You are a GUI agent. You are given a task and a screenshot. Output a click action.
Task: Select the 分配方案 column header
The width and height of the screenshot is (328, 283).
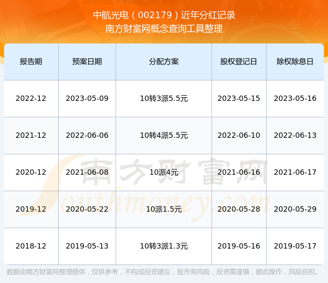coord(164,62)
